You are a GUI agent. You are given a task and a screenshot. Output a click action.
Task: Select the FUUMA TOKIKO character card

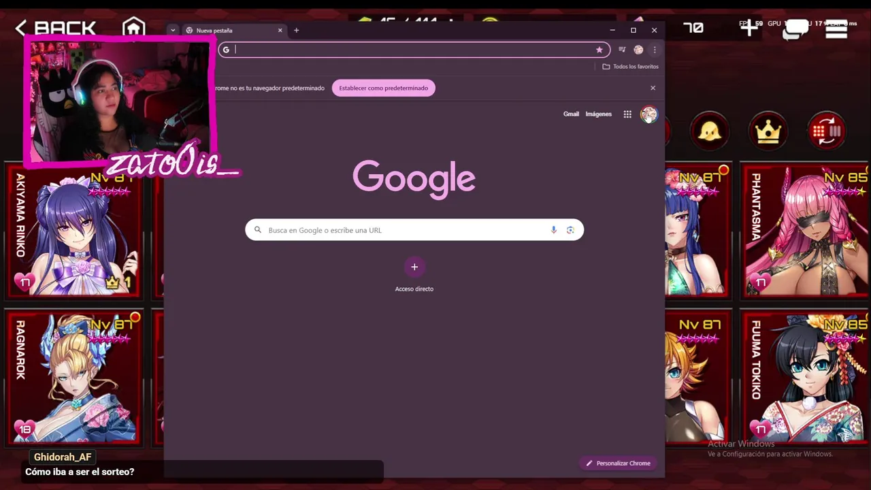(x=804, y=378)
